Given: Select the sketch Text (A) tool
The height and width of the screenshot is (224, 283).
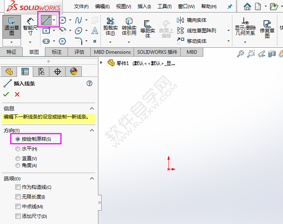Looking at the screenshot, I should [x=95, y=31].
